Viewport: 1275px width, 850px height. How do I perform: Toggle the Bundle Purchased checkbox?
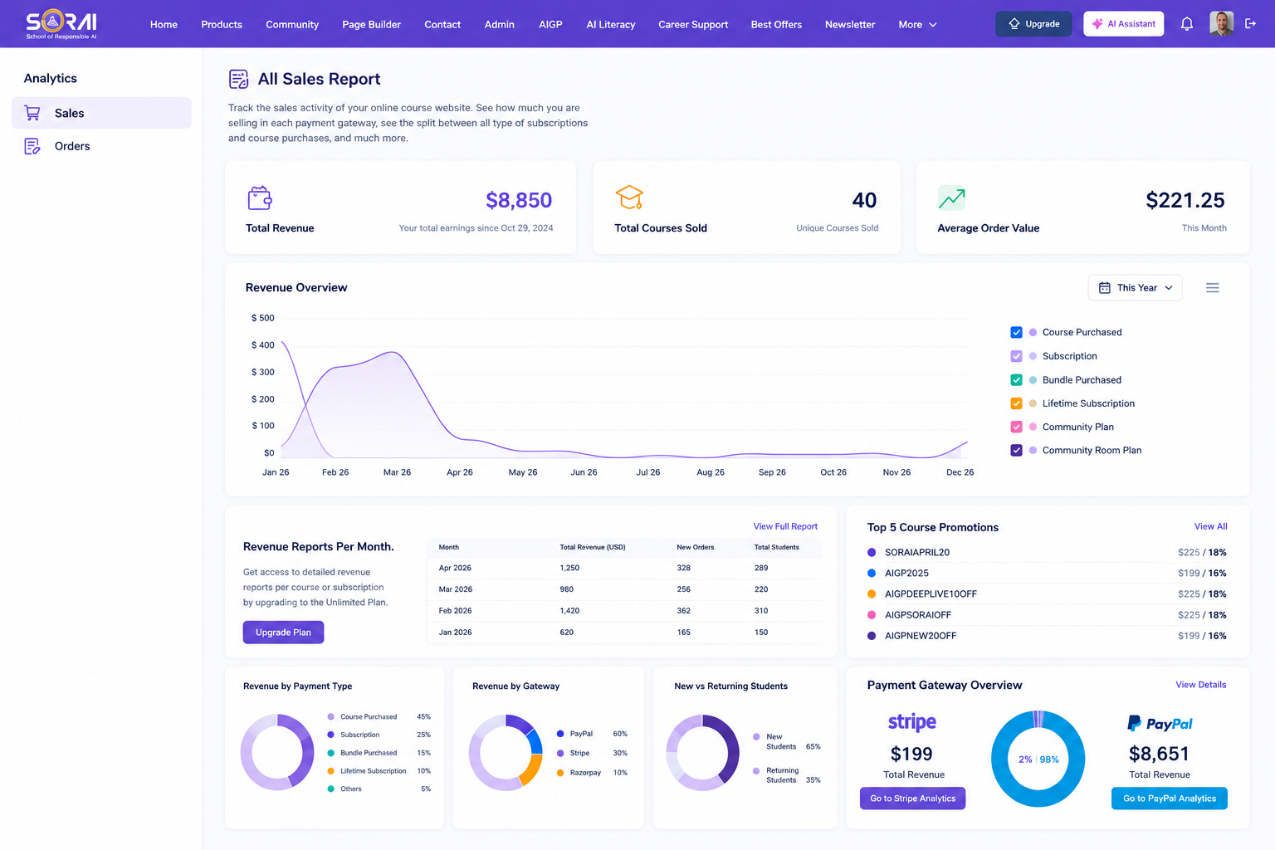click(x=1016, y=380)
